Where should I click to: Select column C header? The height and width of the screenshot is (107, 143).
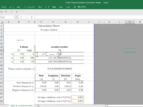pyautogui.click(x=29, y=22)
